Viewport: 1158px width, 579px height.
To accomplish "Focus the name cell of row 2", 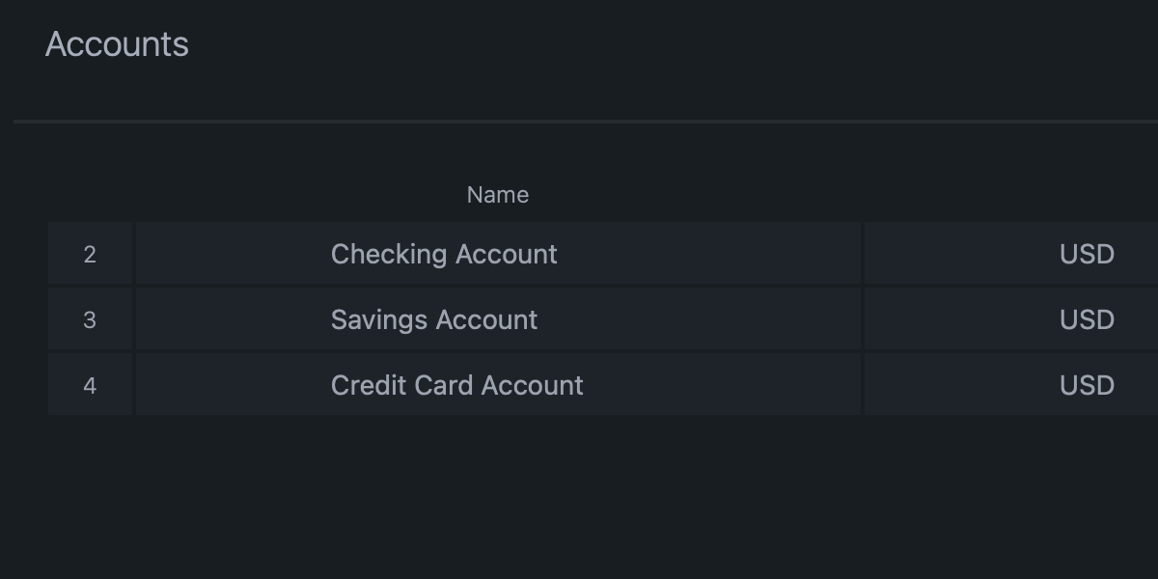I will [x=498, y=254].
